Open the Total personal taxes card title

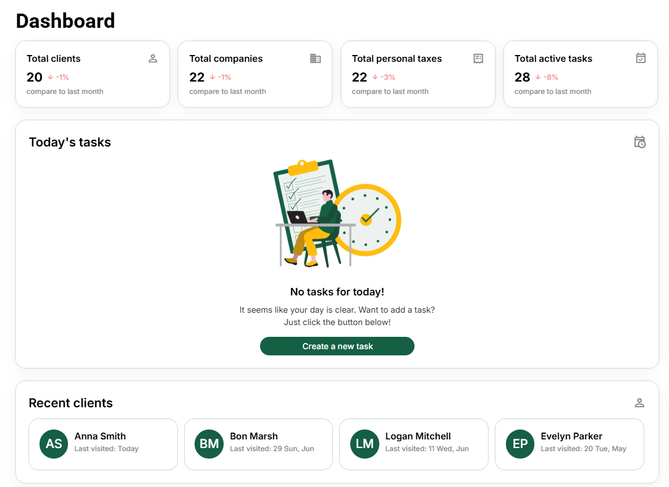(x=397, y=59)
